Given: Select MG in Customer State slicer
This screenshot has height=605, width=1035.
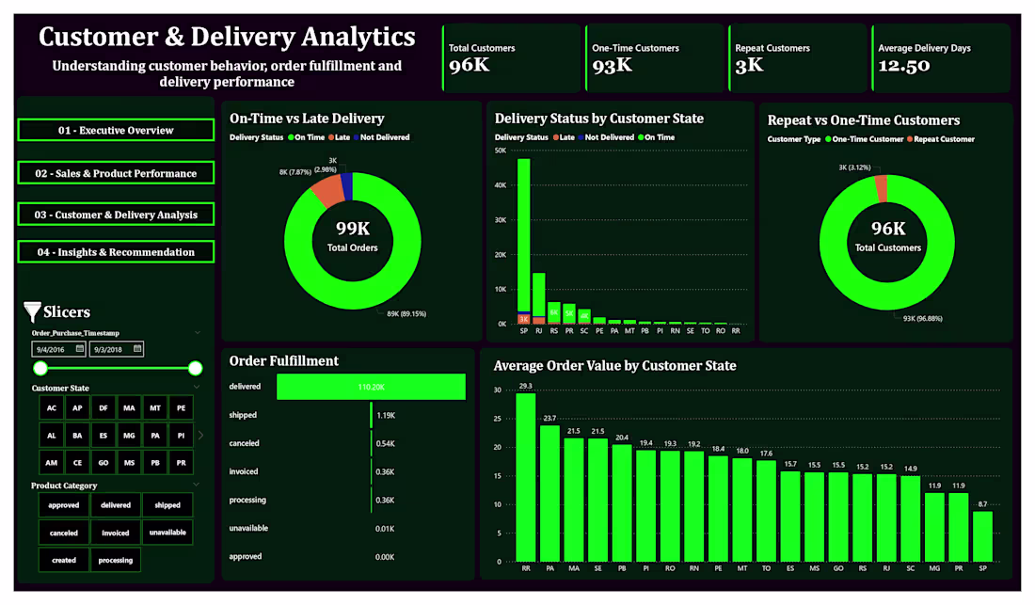Looking at the screenshot, I should [129, 436].
